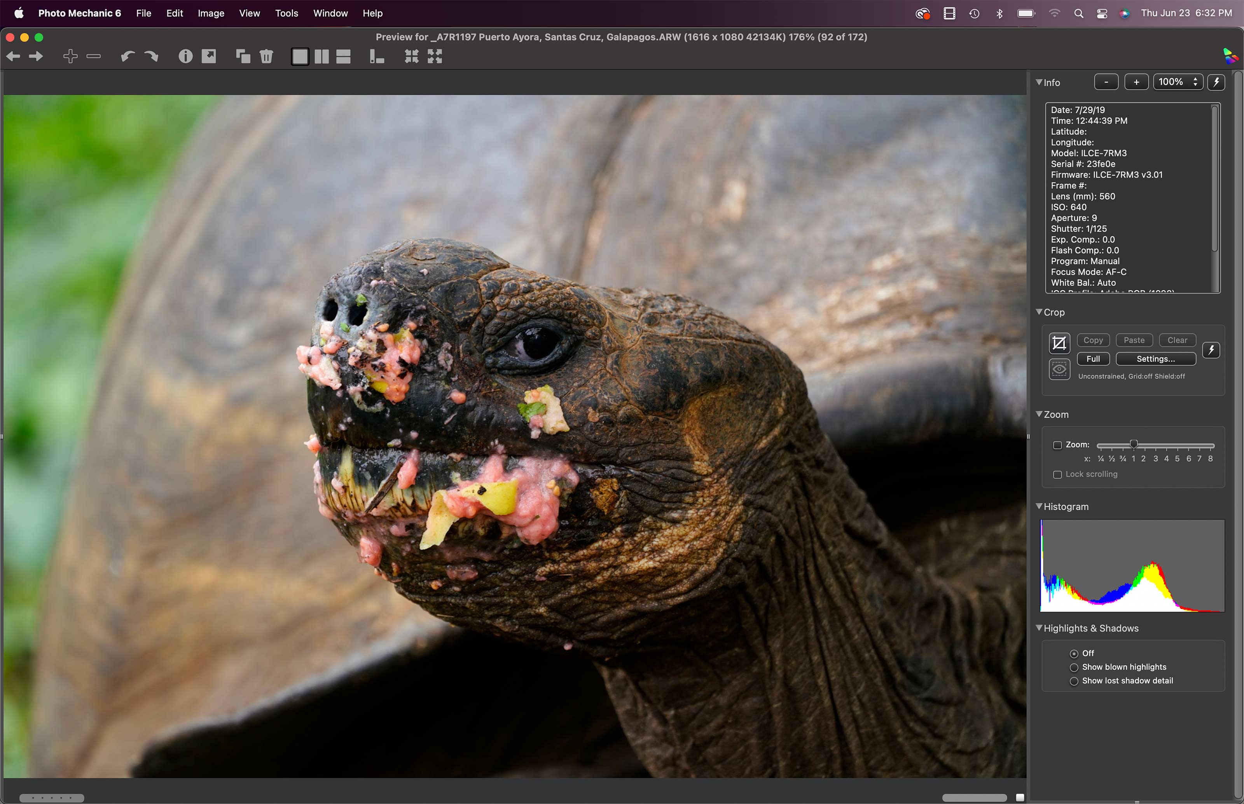This screenshot has width=1244, height=804.
Task: Click the horizontal image scrollbar thumb
Action: point(975,798)
